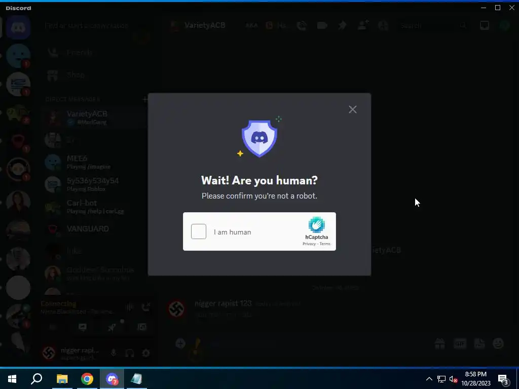This screenshot has width=519, height=389.
Task: Click the hCaptcha hand logo
Action: tap(316, 224)
